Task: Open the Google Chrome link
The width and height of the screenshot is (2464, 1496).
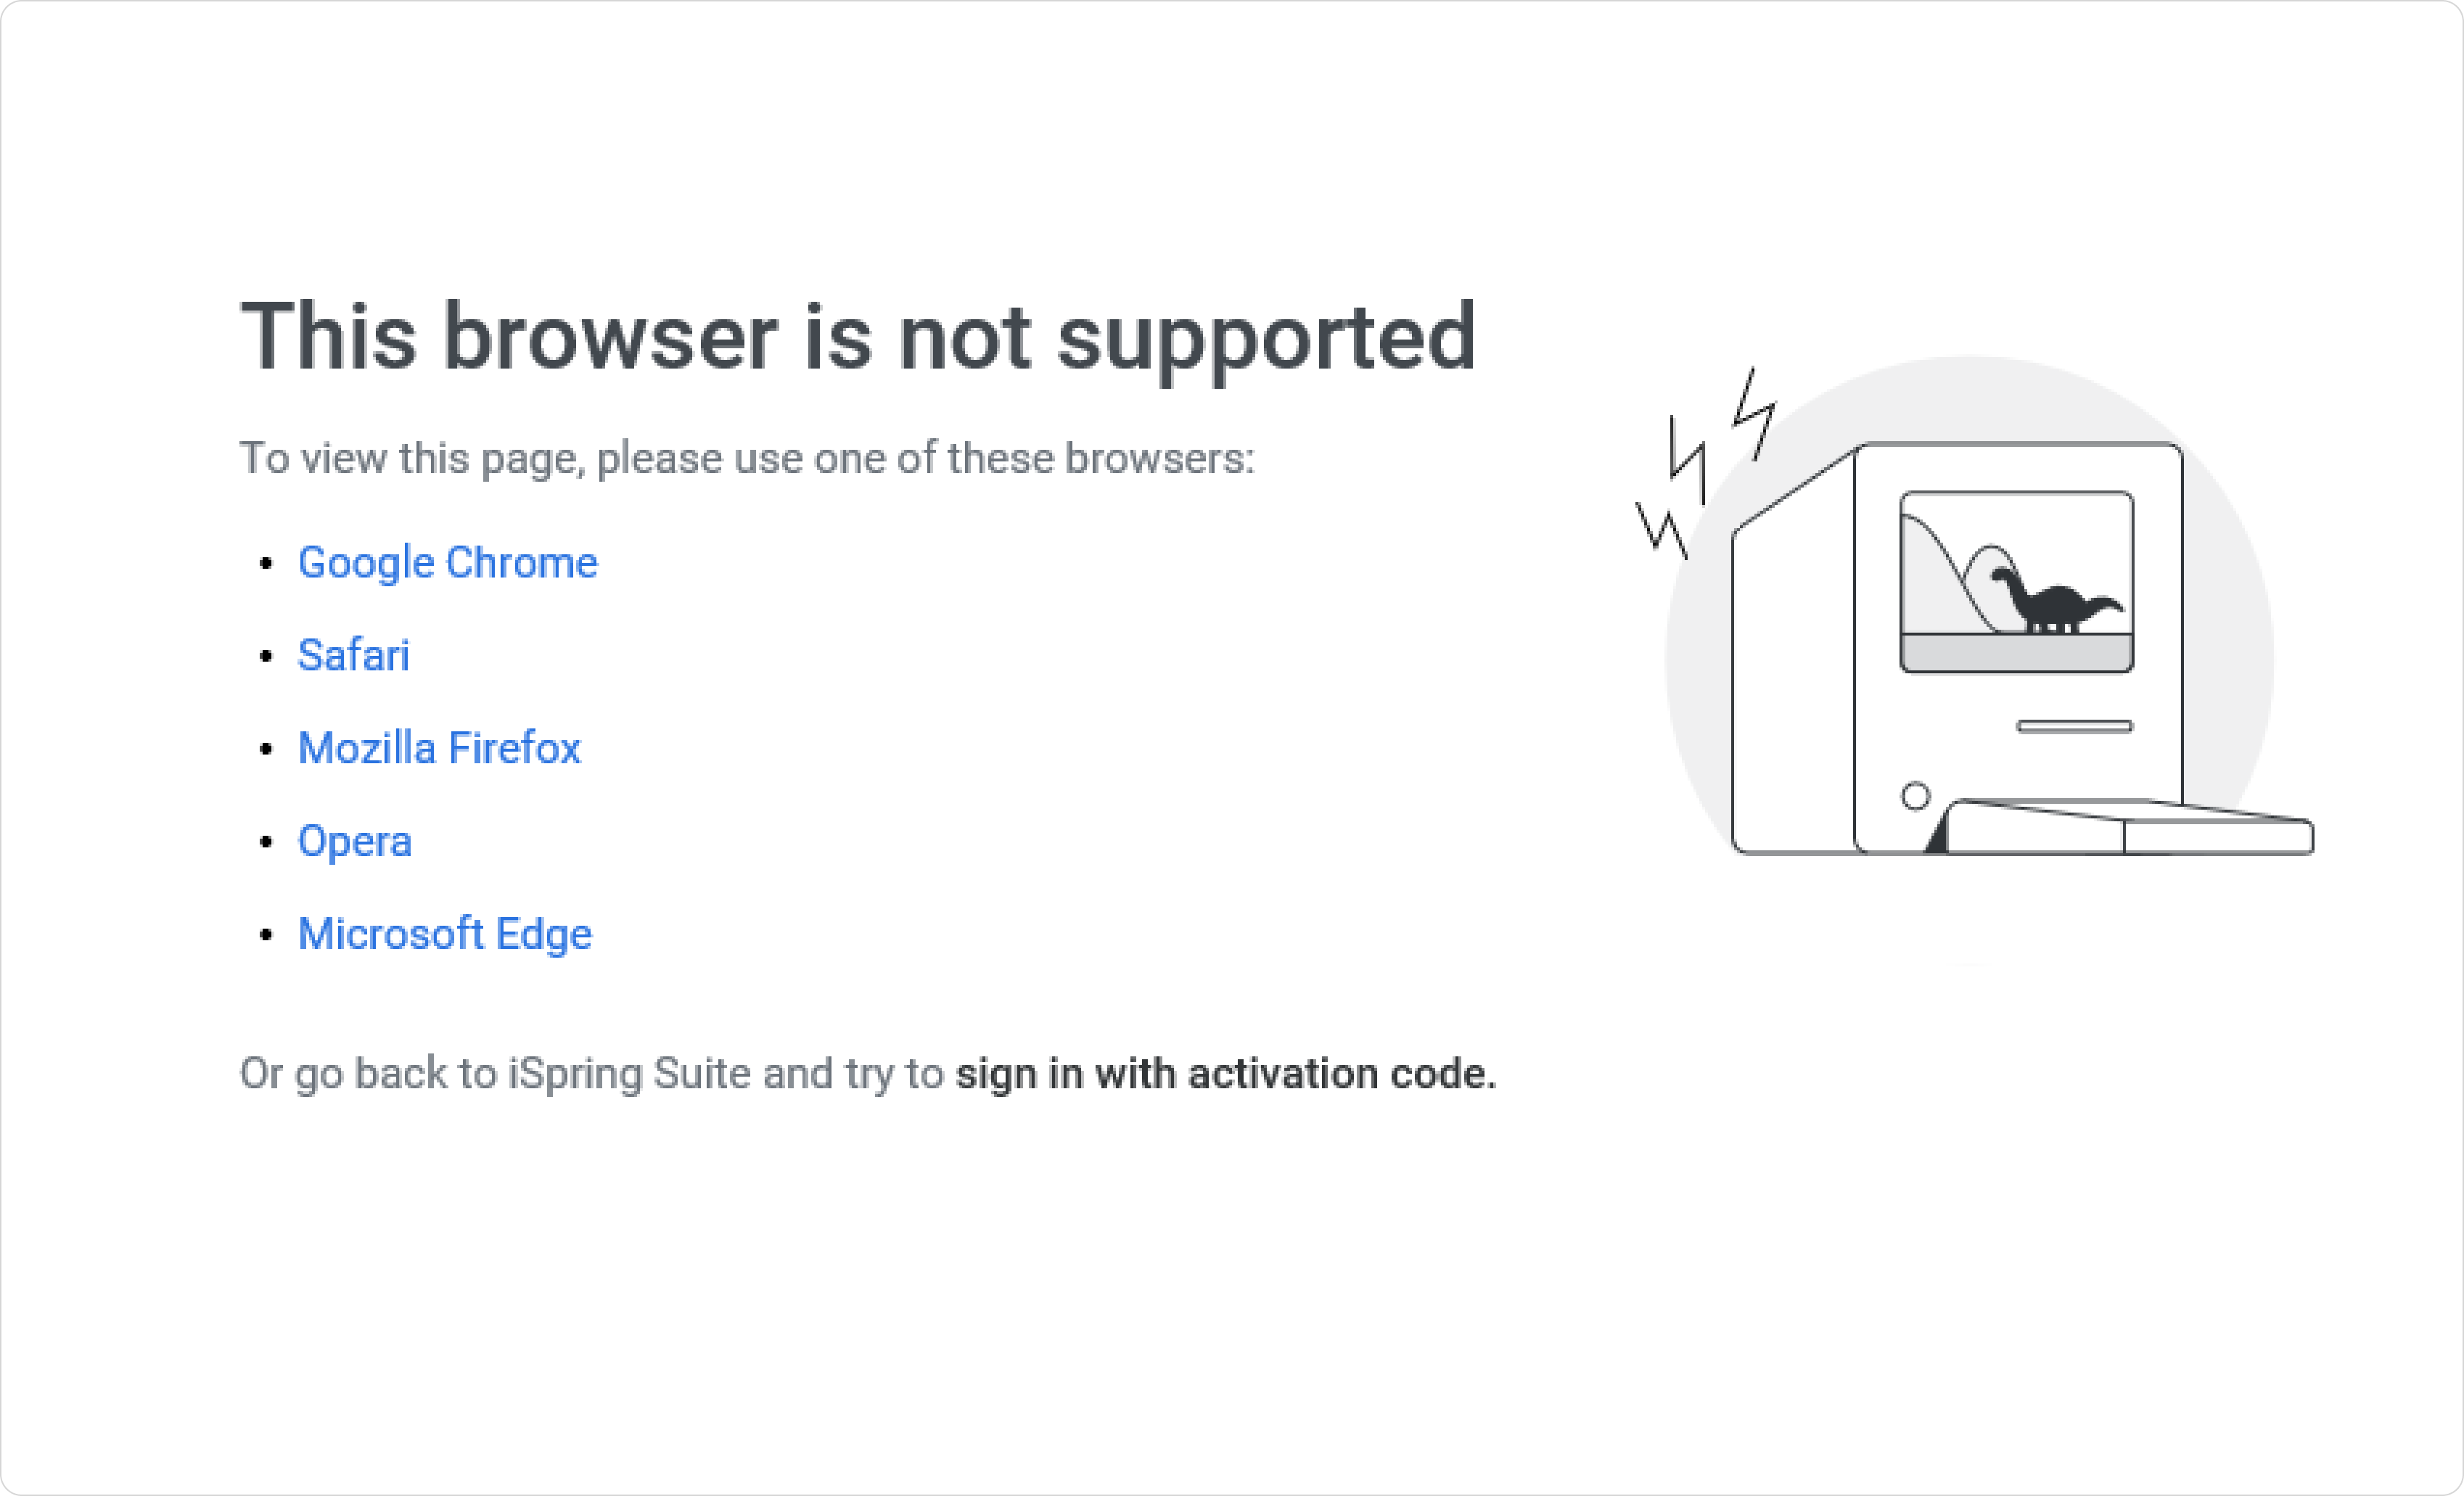Action: pos(447,563)
